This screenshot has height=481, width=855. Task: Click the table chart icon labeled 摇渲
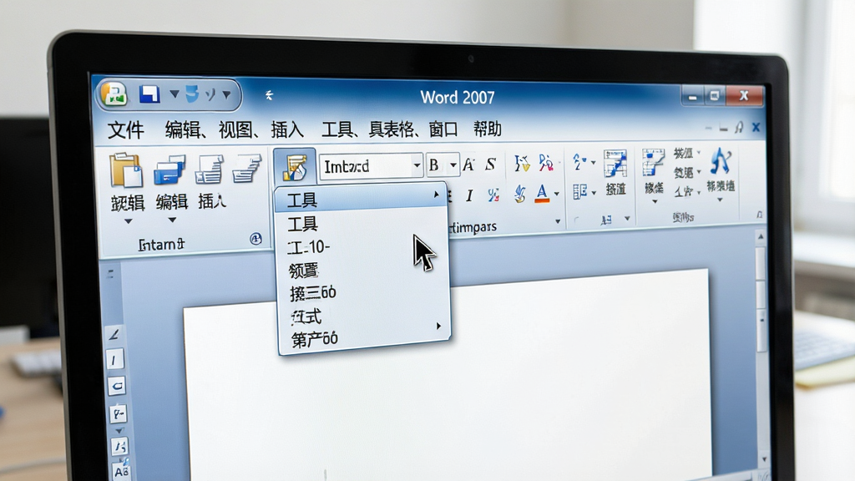(x=615, y=164)
